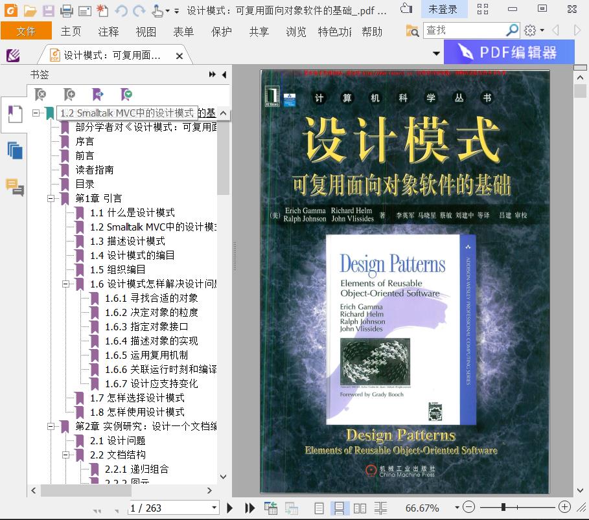Click the page number input field

[x=170, y=508]
